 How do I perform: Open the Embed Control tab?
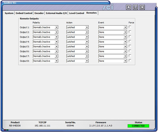tap(24, 13)
